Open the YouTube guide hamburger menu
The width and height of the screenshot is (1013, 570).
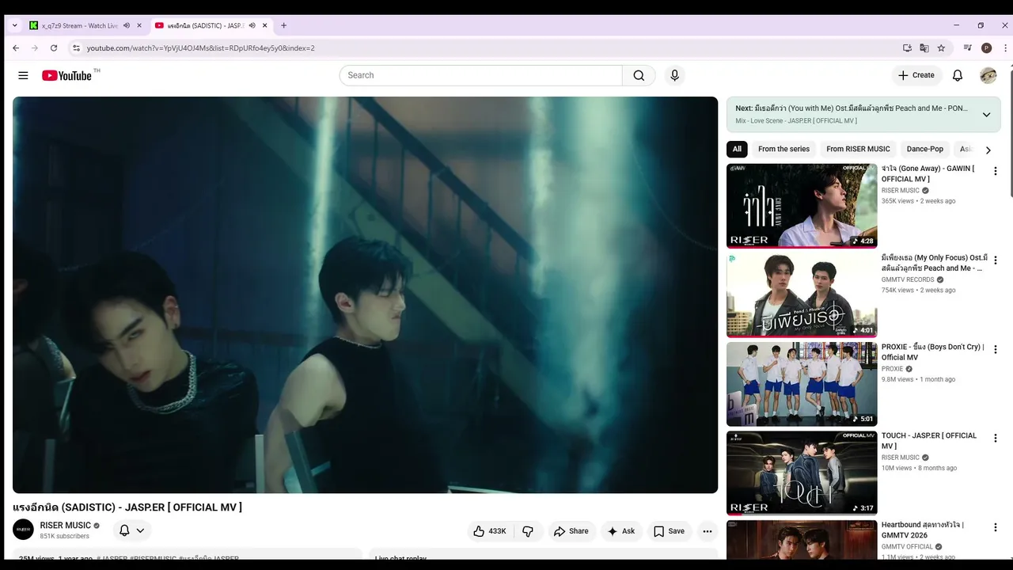(x=23, y=75)
